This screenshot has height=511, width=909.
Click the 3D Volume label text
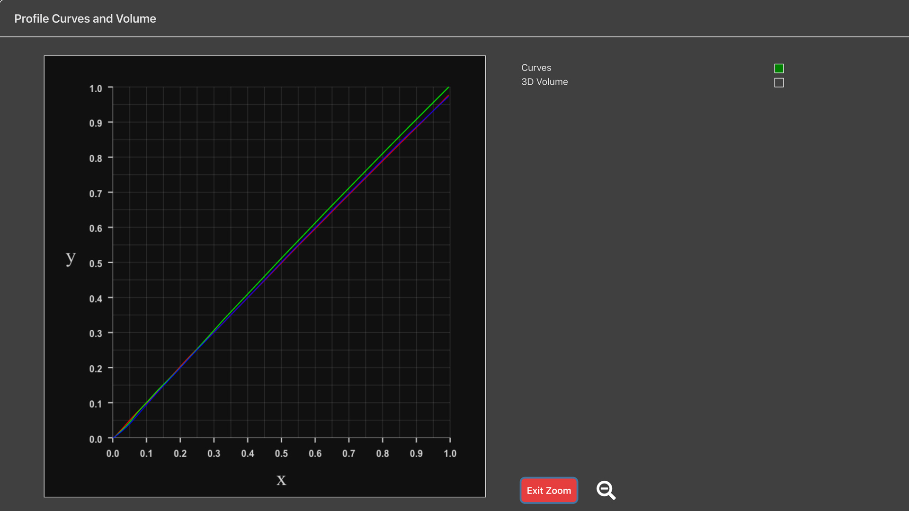pyautogui.click(x=544, y=82)
